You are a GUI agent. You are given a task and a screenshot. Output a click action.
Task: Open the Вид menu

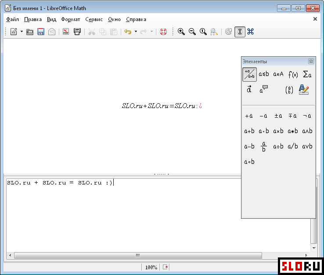[x=51, y=19]
